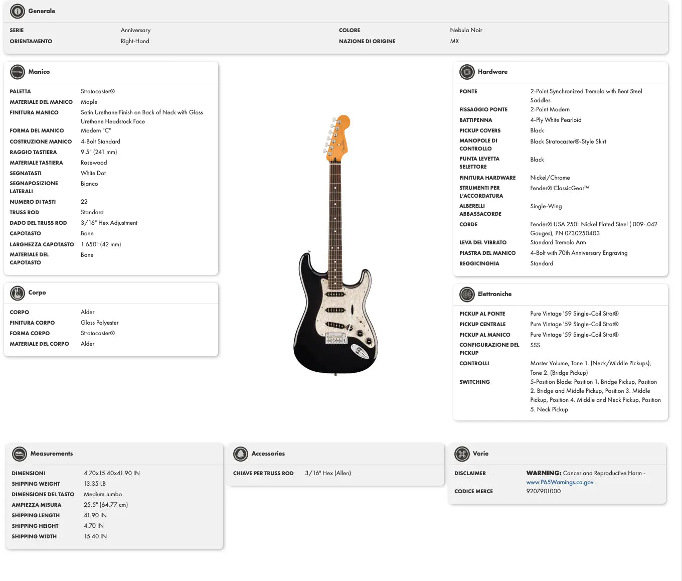Image resolution: width=682 pixels, height=581 pixels.
Task: Click the 'Anniversary' series value
Action: 135,30
